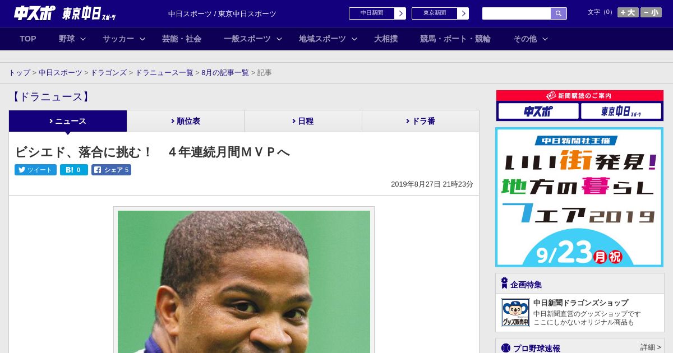673x353 pixels.
Task: Expand the 一般スポーツ dropdown chevron
Action: 279,39
